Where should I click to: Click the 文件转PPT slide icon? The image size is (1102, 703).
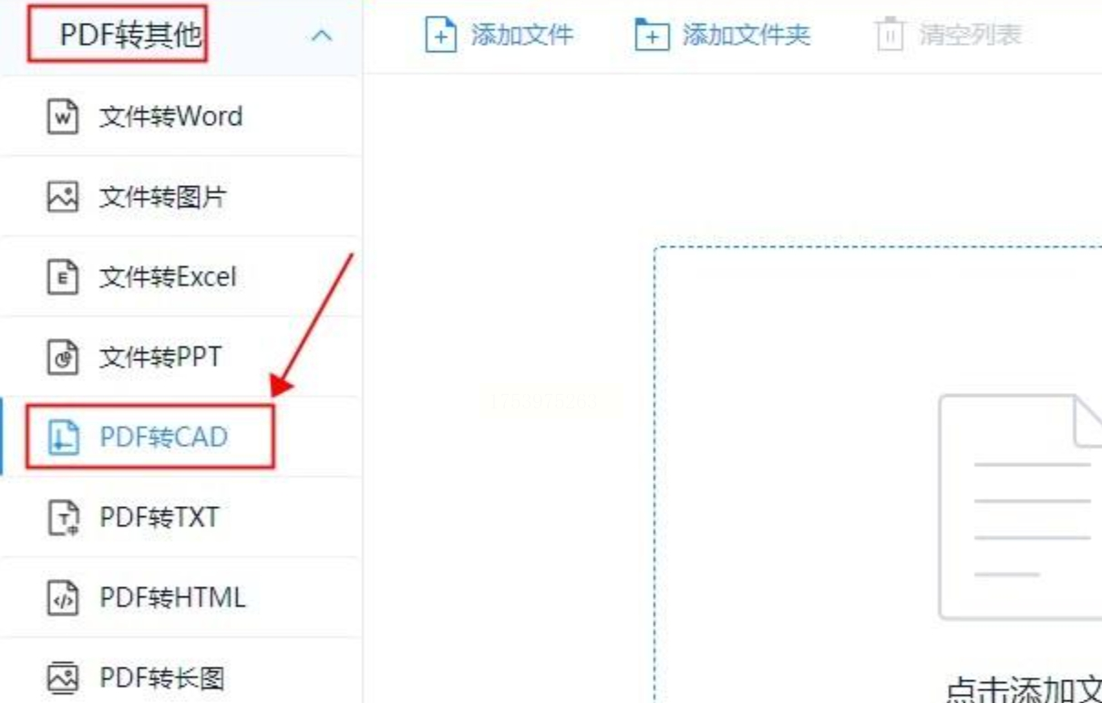62,357
